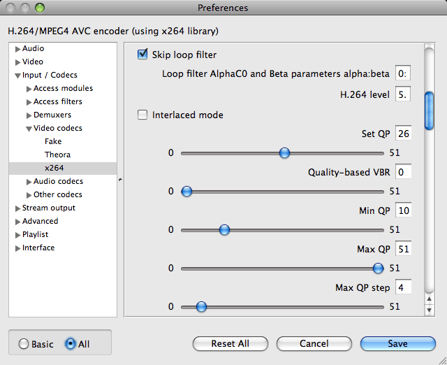Expand the Stream output category
The height and width of the screenshot is (365, 447).
[17, 208]
